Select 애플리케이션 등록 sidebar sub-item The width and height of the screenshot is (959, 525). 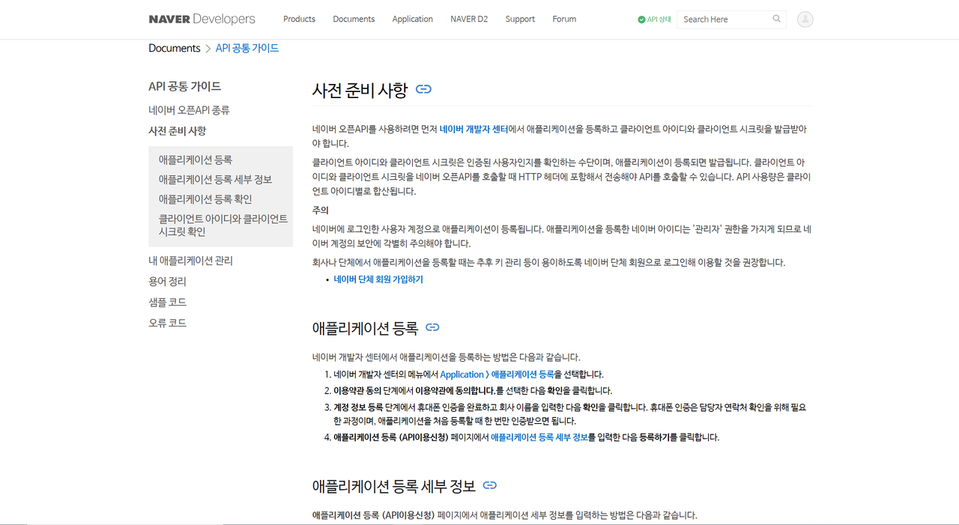point(196,160)
